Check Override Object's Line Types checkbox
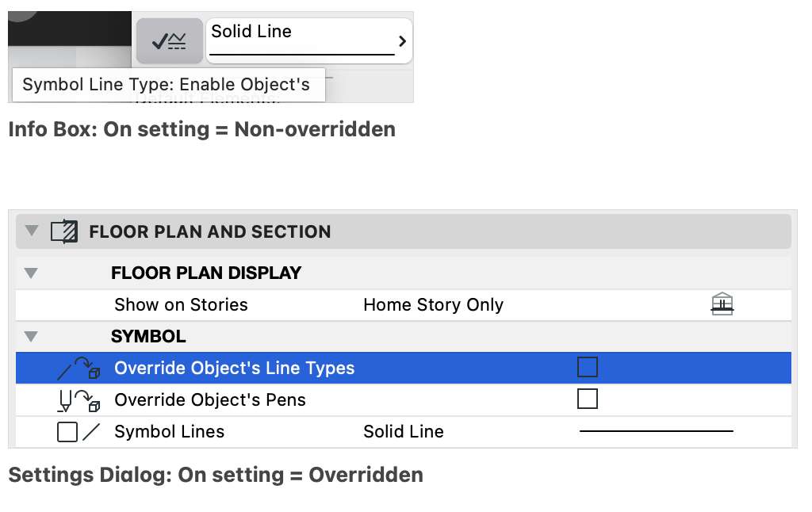Image resolution: width=812 pixels, height=512 pixels. pyautogui.click(x=588, y=367)
